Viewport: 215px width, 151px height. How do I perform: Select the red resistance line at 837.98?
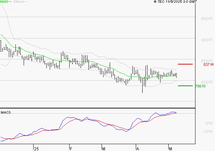click(x=185, y=64)
